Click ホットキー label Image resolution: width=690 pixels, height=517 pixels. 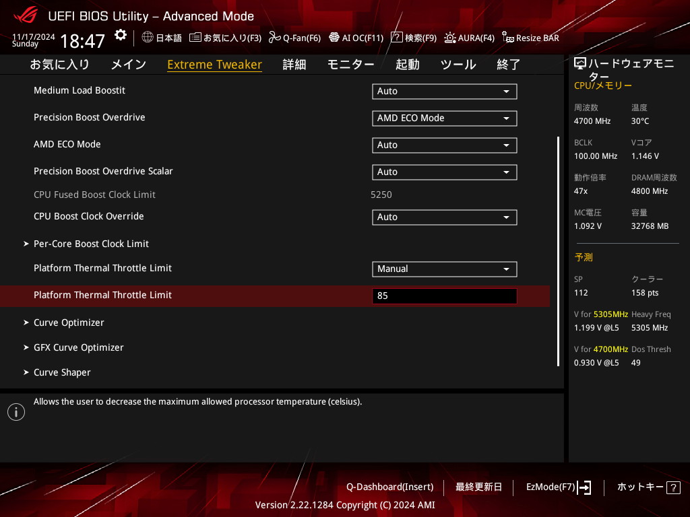pyautogui.click(x=640, y=487)
